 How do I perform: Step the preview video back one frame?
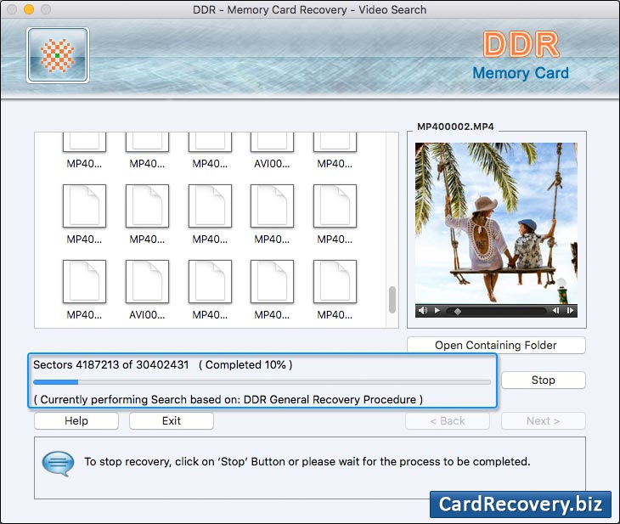555,311
